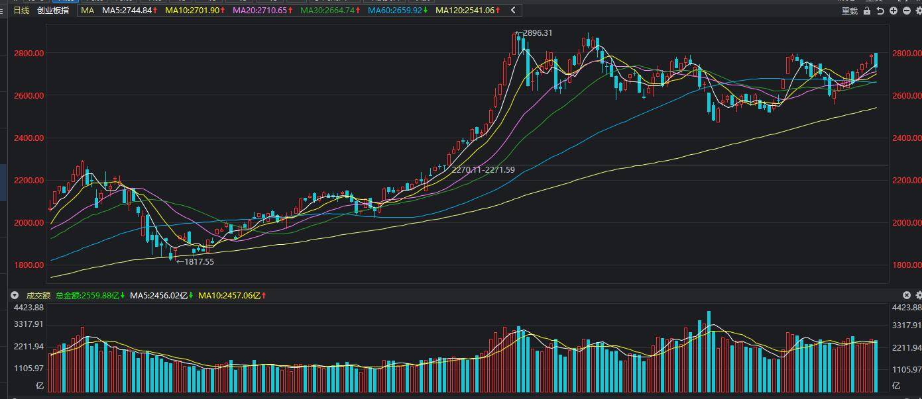Zoom out with the minus icon
922x399 pixels.
[x=906, y=11]
